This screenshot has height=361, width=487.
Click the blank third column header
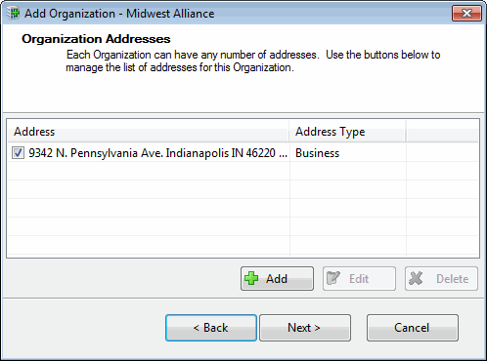(x=442, y=132)
